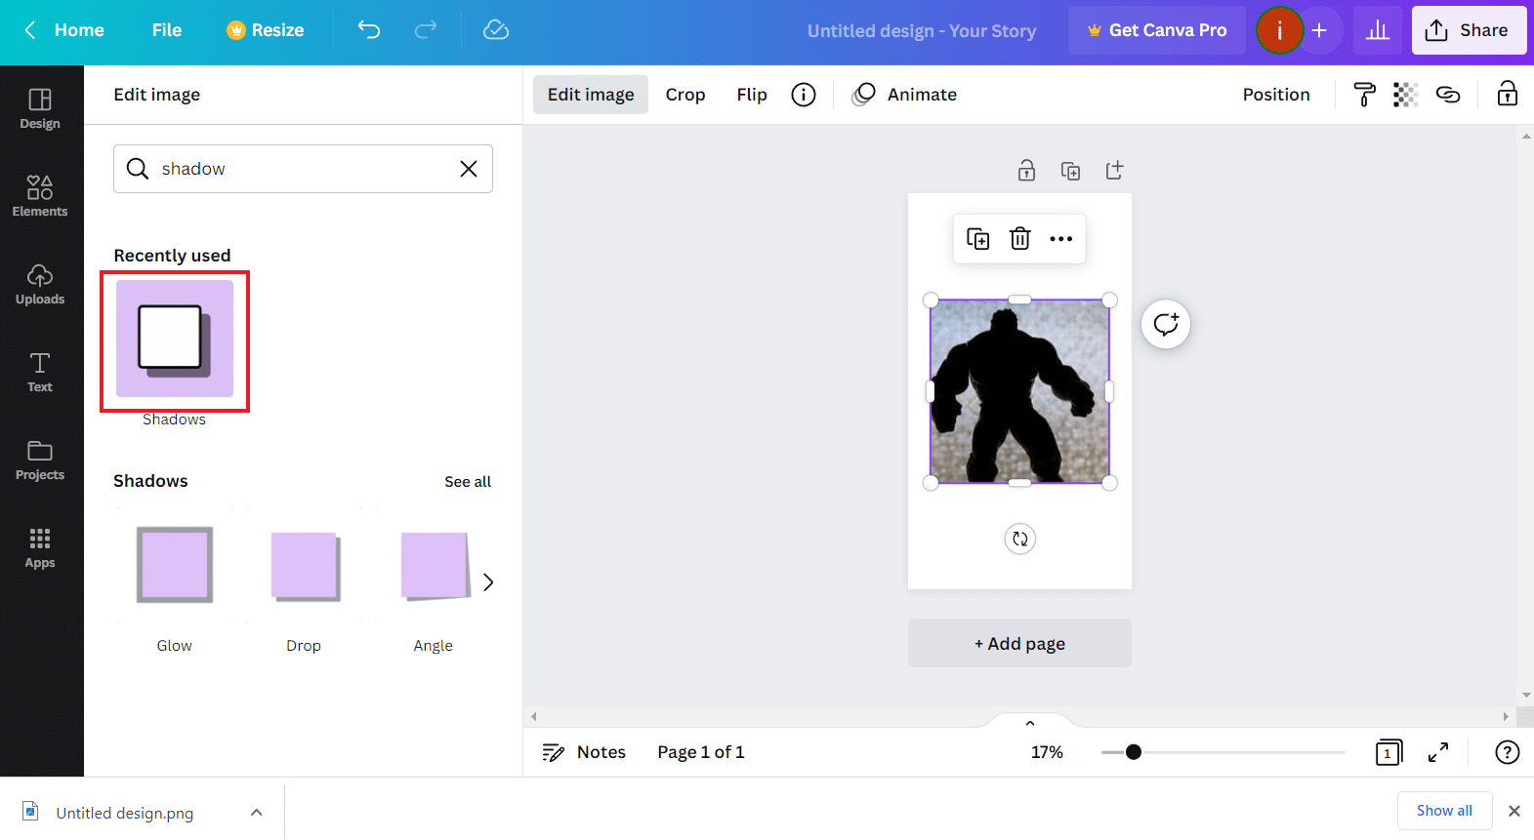Image resolution: width=1534 pixels, height=840 pixels.
Task: Open the Home menu item
Action: pyautogui.click(x=79, y=30)
